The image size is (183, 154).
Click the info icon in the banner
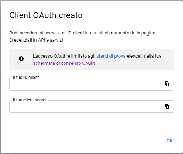[x=21, y=59]
